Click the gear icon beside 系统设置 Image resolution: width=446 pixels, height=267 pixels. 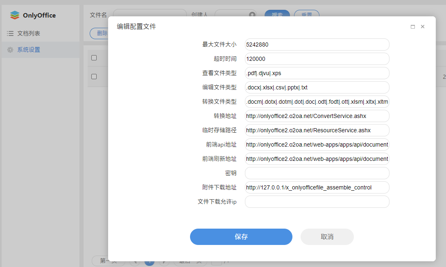click(10, 50)
